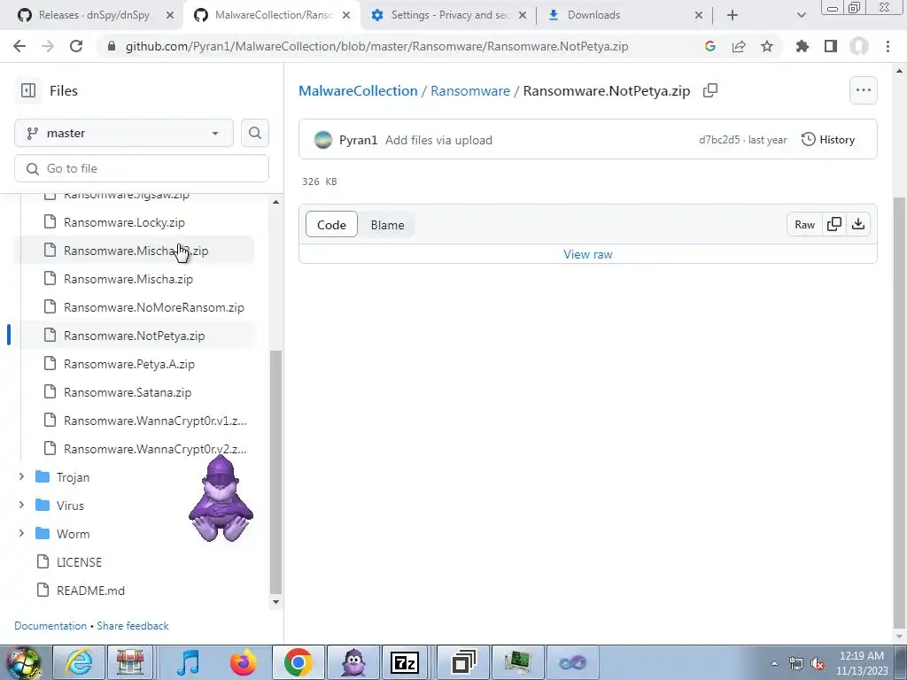
Task: Select the Blame view tab
Action: coord(388,225)
